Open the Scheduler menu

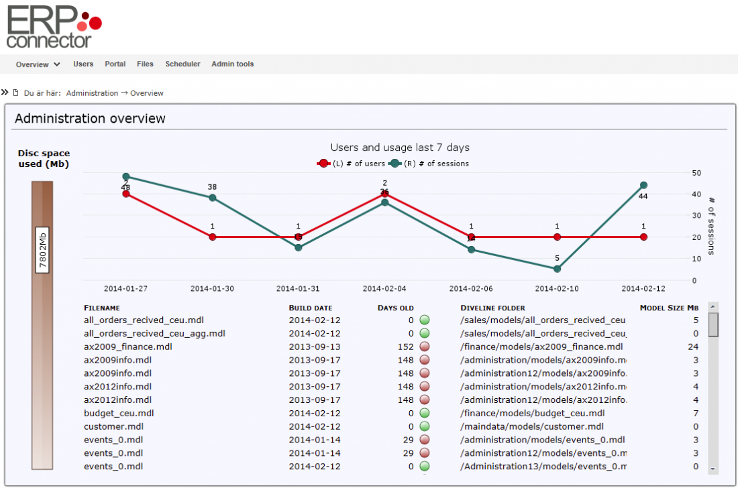click(182, 64)
